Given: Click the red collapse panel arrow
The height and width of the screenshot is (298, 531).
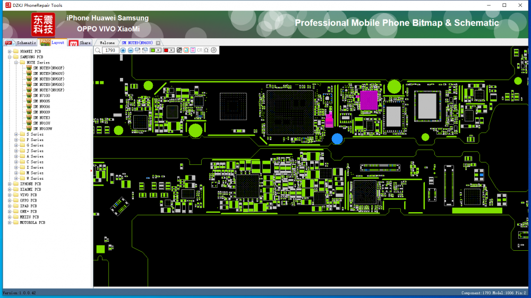Looking at the screenshot, I should pyautogui.click(x=91, y=171).
